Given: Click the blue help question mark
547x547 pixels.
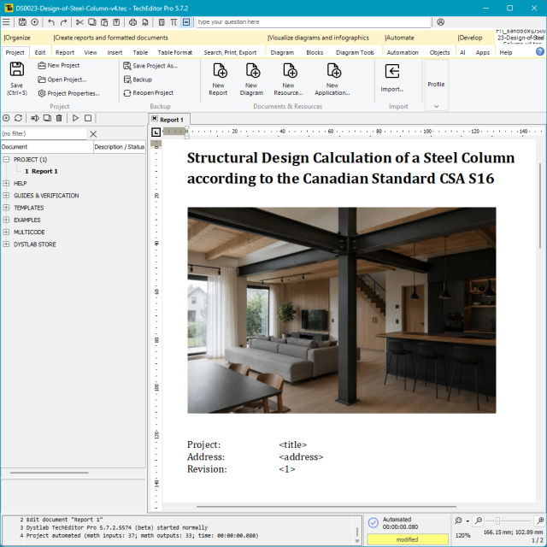Looking at the screenshot, I should coord(539,51).
